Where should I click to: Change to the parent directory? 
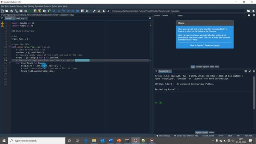tap(253, 11)
